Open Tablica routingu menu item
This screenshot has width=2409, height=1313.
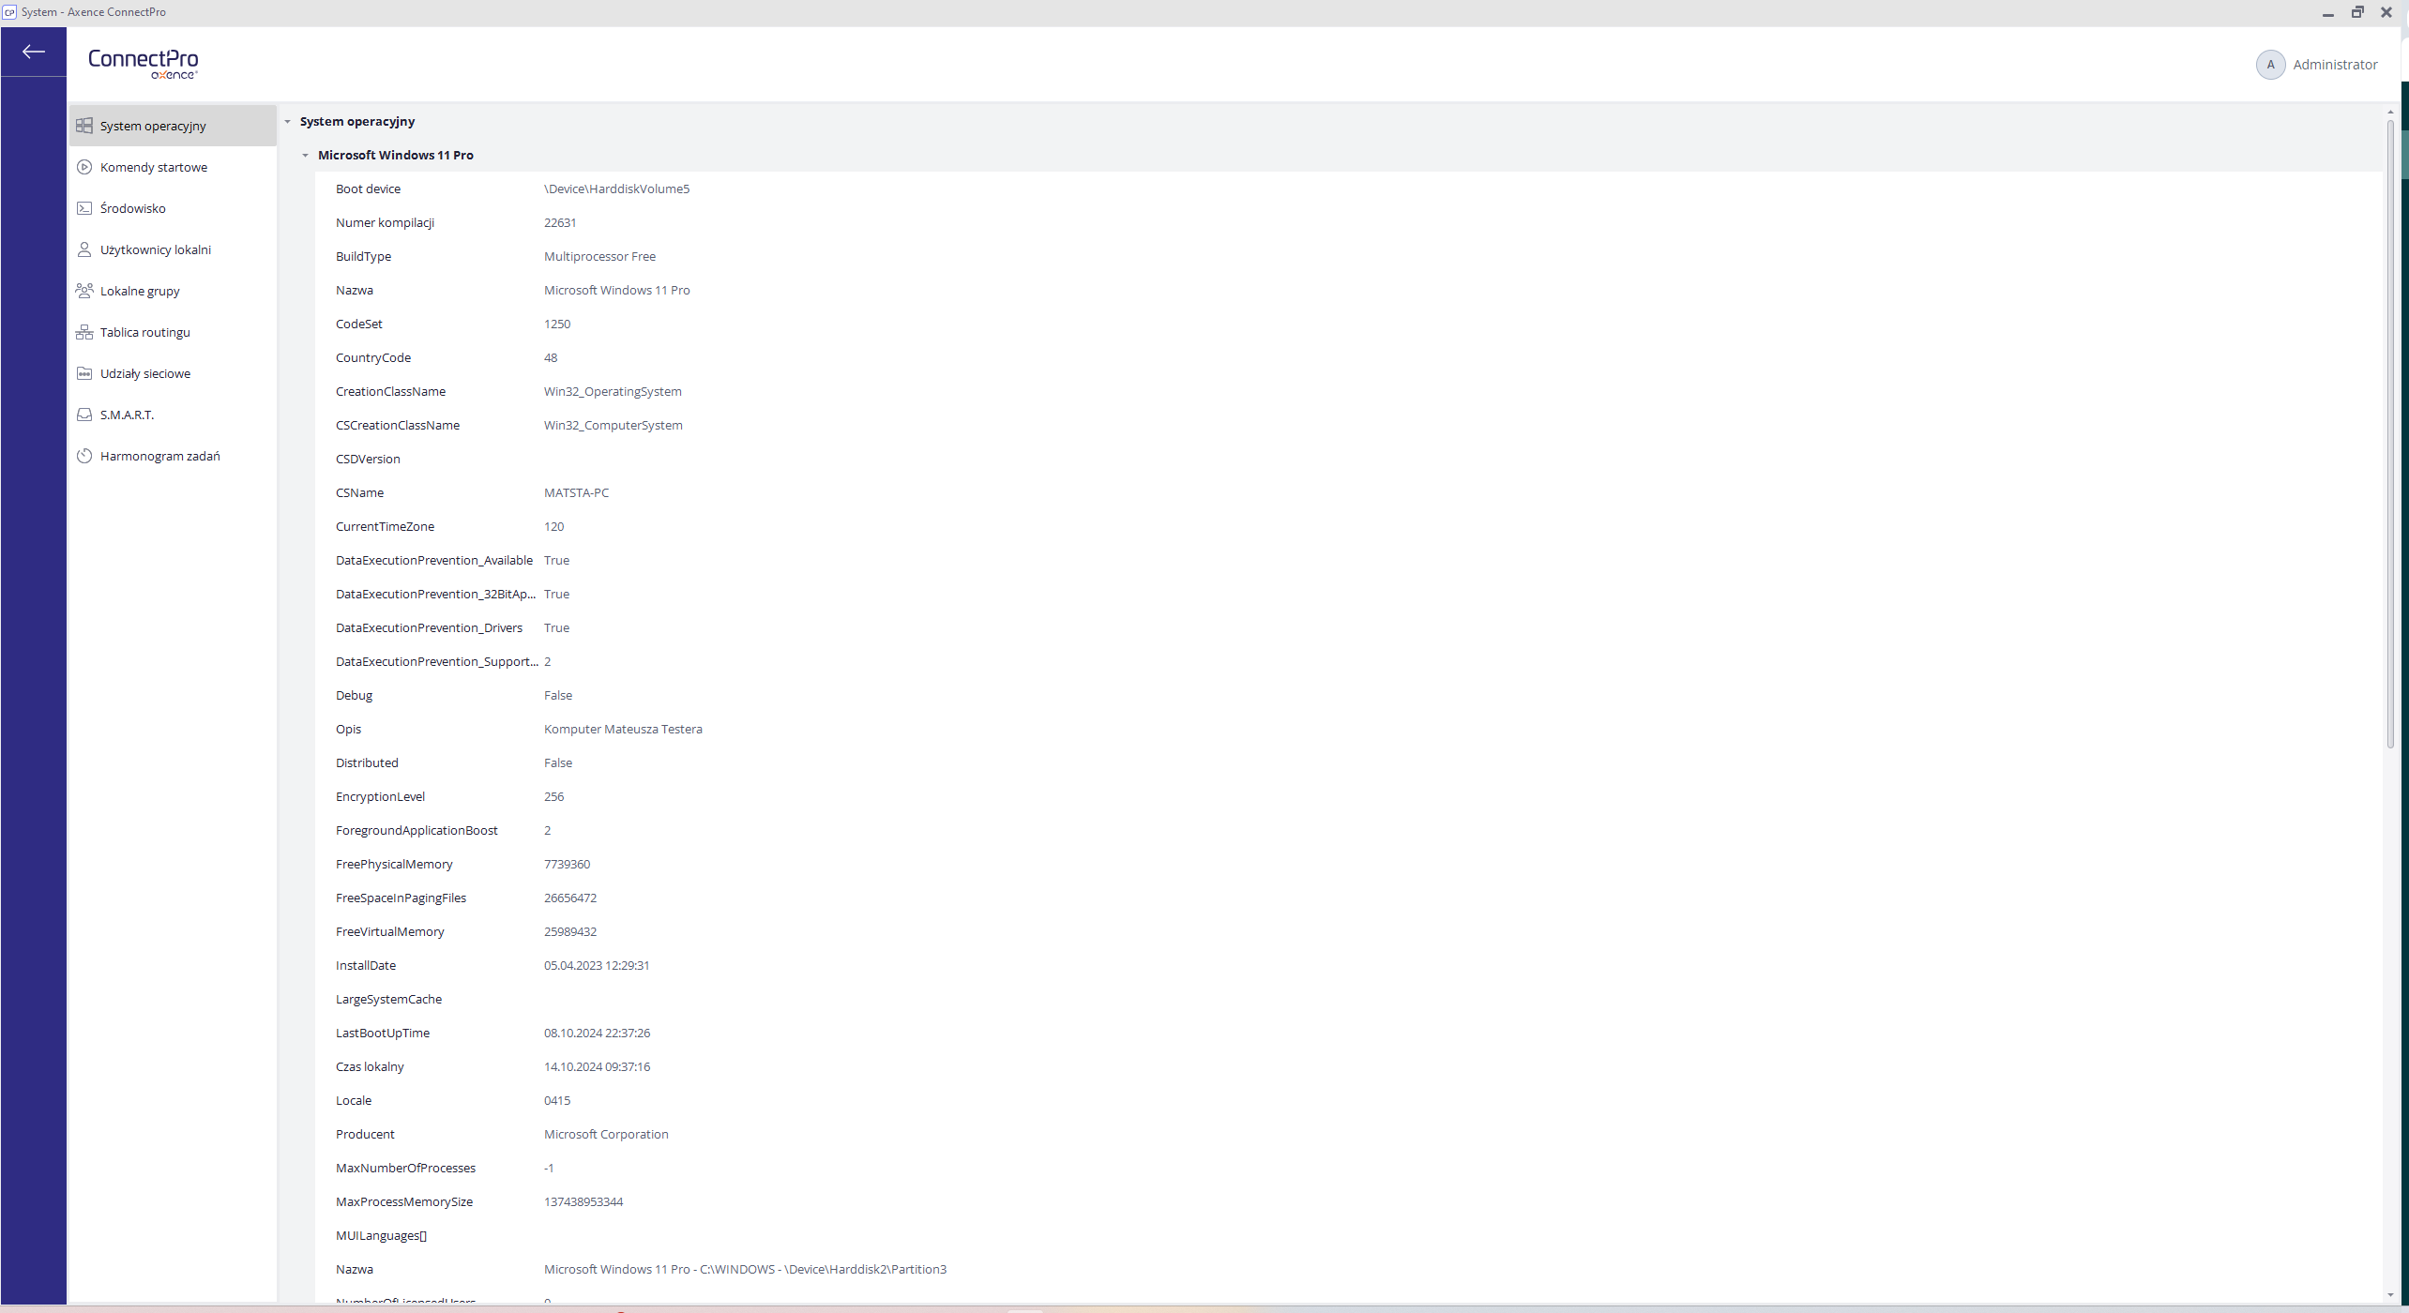click(173, 332)
